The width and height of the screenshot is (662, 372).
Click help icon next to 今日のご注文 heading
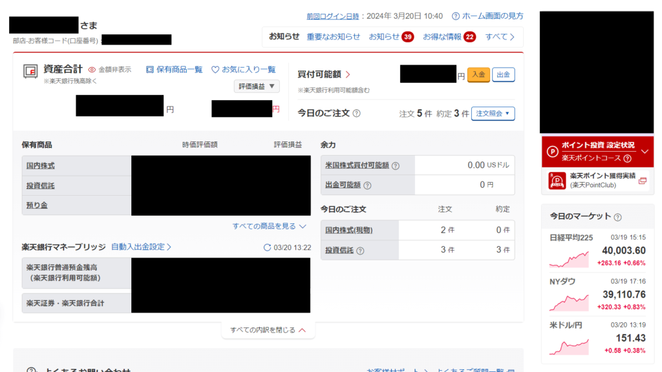click(357, 114)
